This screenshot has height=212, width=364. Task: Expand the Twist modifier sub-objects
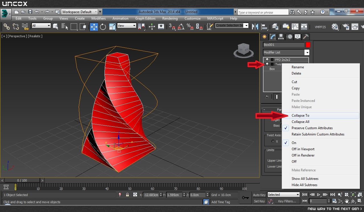pos(272,64)
